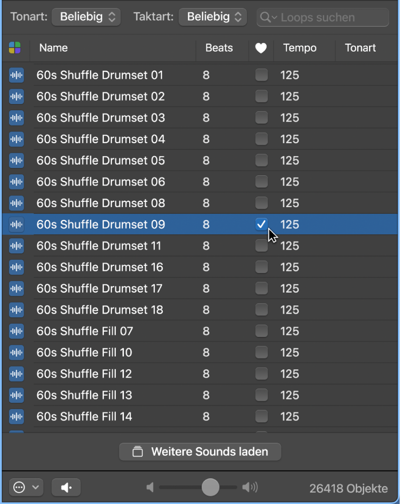Click the high volume speaker icon
Image resolution: width=401 pixels, height=504 pixels.
click(249, 487)
